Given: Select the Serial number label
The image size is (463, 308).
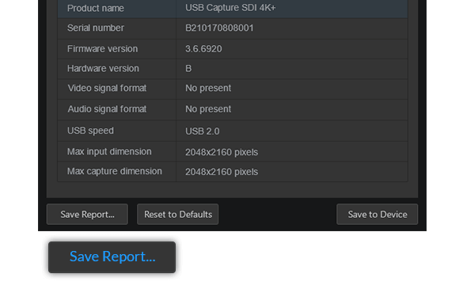Looking at the screenshot, I should tap(96, 28).
